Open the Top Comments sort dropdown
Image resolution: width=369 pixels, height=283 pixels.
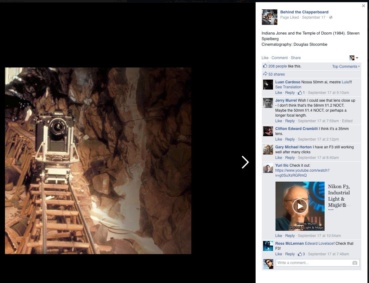[346, 67]
